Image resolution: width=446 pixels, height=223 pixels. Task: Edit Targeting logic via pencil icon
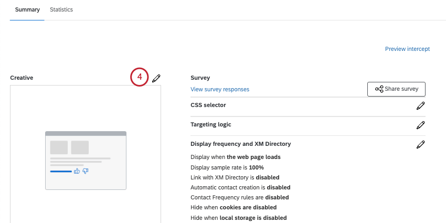click(420, 125)
